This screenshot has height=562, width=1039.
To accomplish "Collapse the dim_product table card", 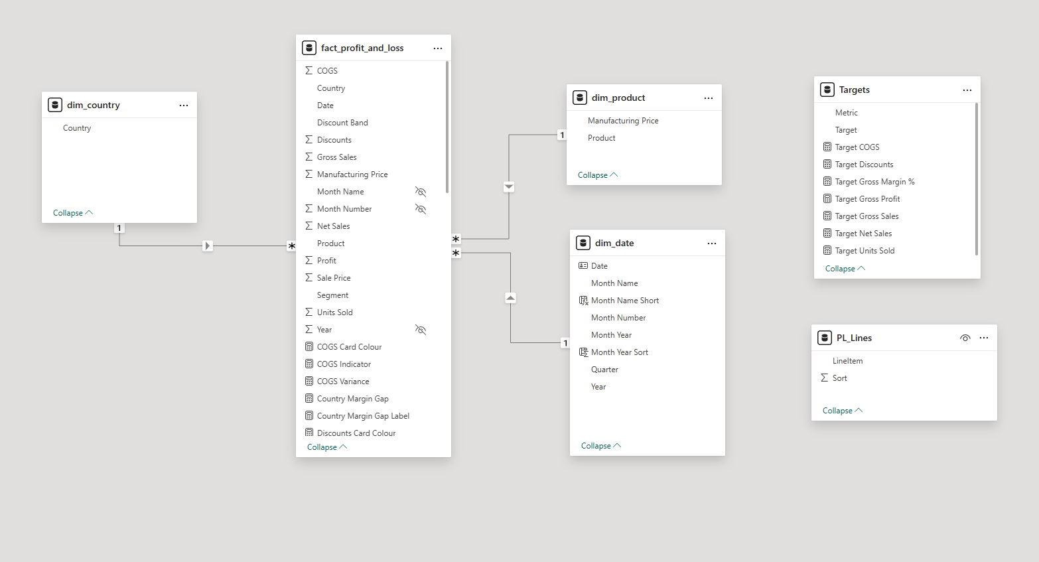I will point(597,175).
